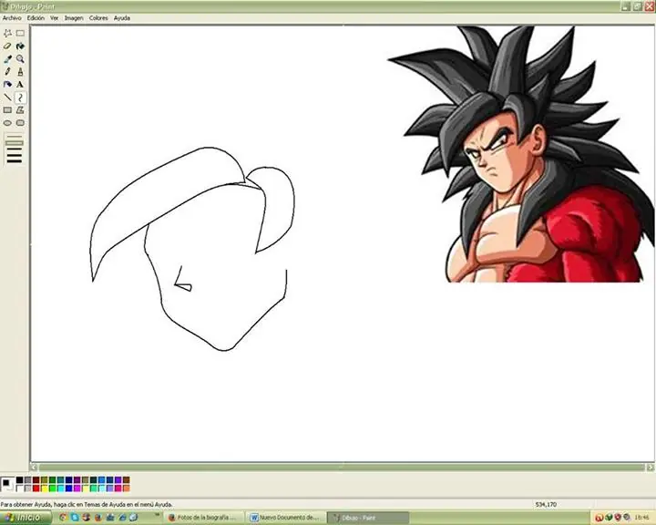
Task: Select the Brush tool
Action: coord(20,72)
